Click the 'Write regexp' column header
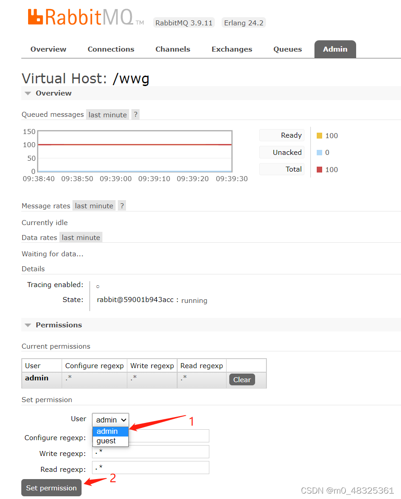 [x=152, y=366]
